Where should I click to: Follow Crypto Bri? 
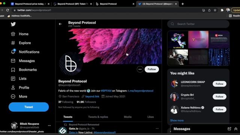[219, 97]
